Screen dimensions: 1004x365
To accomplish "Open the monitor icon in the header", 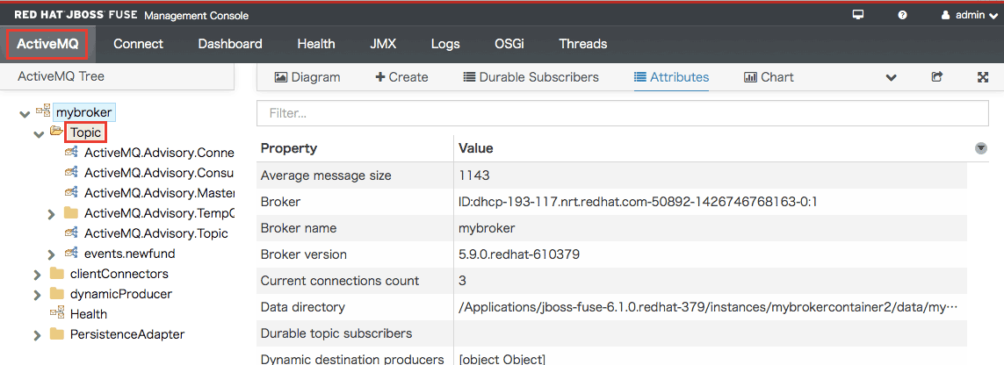I will pos(858,15).
